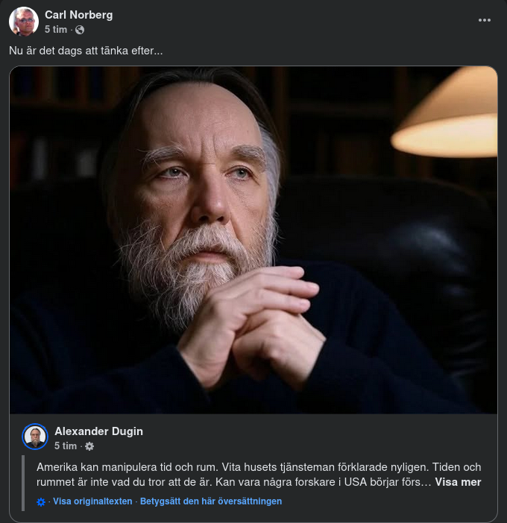This screenshot has width=507, height=523.
Task: Switch to original text via "Visa originaltexten"
Action: [92, 501]
